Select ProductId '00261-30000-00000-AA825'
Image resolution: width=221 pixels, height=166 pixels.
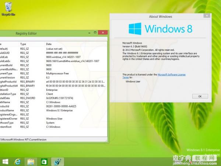(61, 106)
